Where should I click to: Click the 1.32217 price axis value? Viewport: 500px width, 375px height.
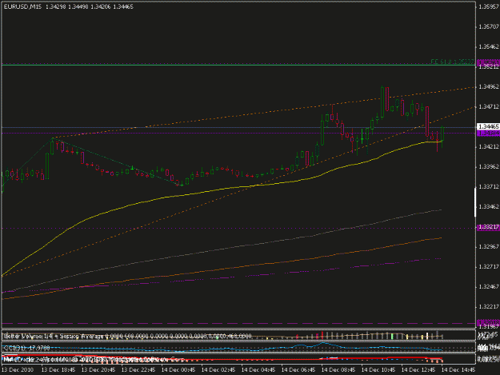(x=489, y=306)
